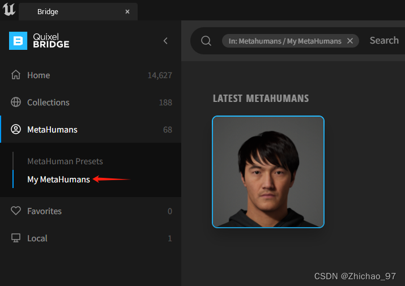The height and width of the screenshot is (286, 405).
Task: Click the LATEST METAHUMANS heading
Action: coord(261,99)
